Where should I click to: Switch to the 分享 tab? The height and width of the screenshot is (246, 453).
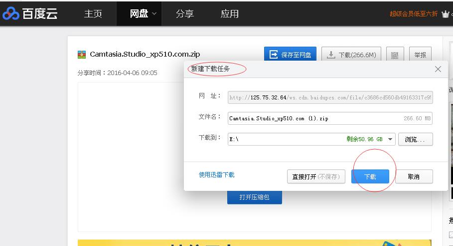tap(185, 13)
